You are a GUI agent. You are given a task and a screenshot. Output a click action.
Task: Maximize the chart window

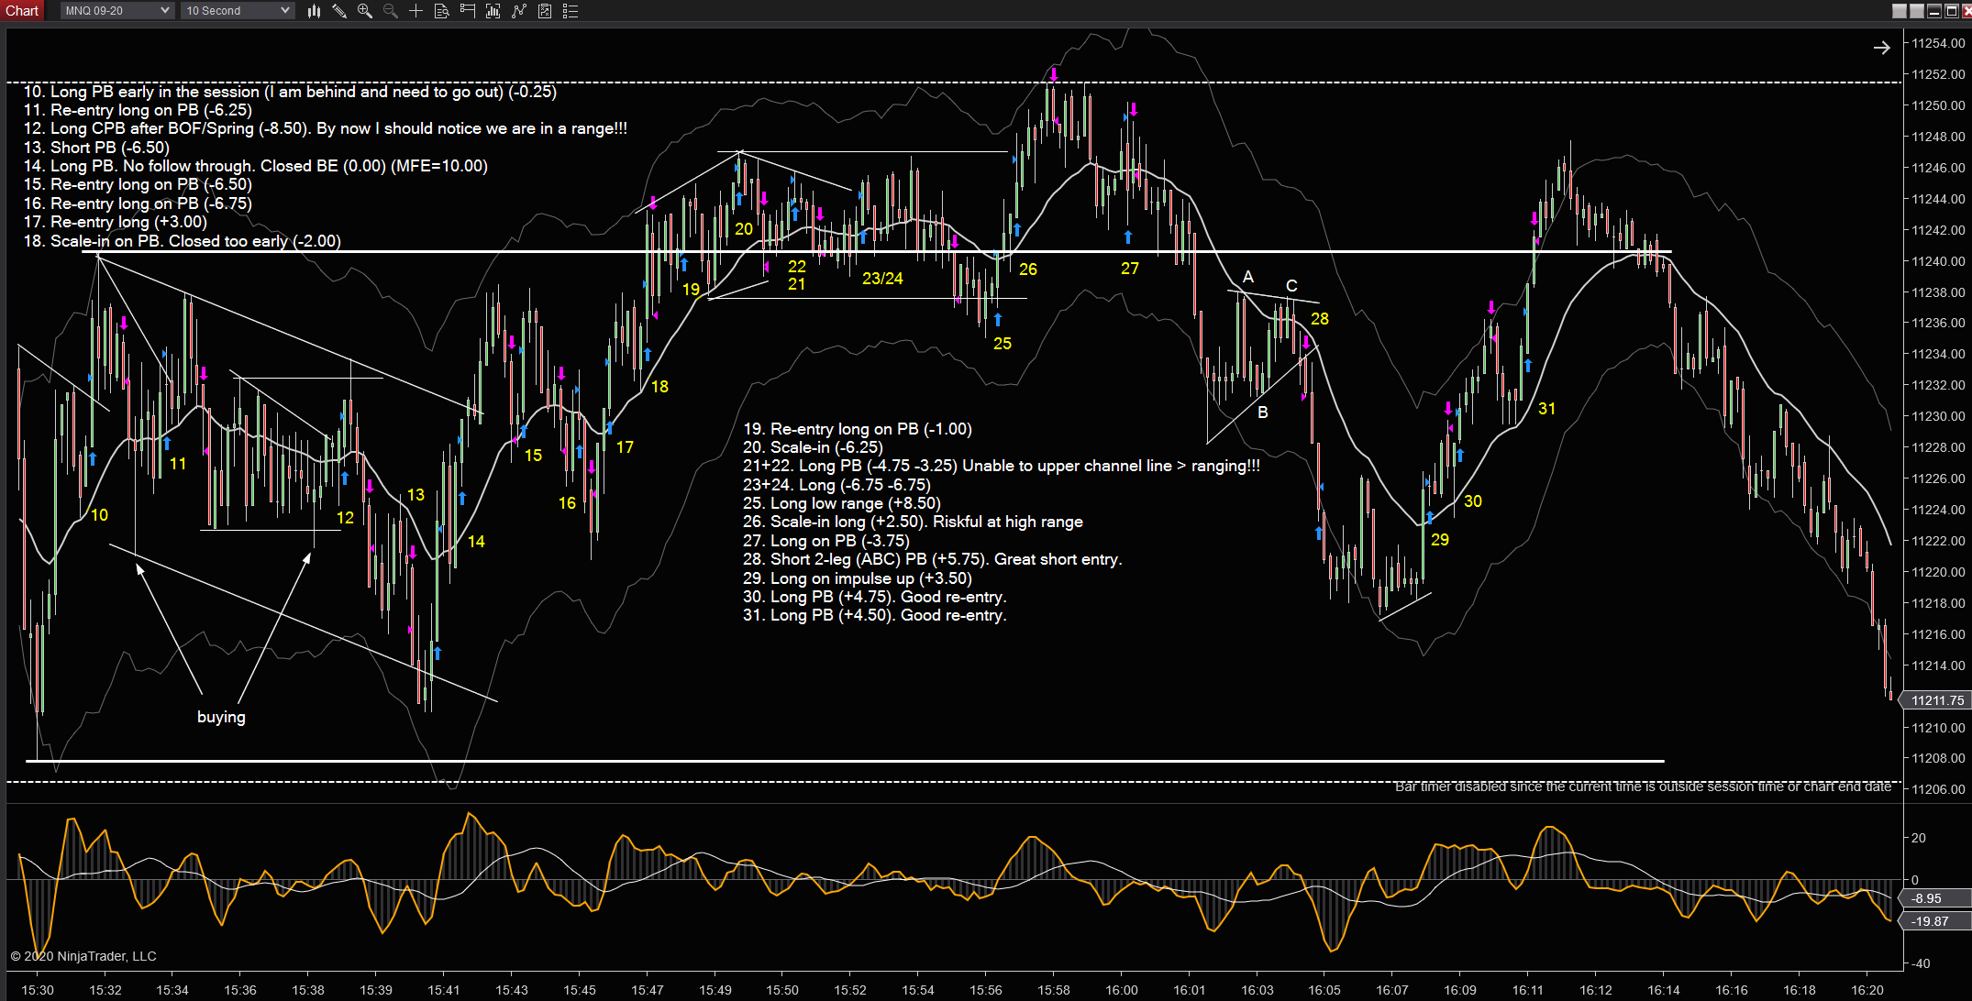1953,11
